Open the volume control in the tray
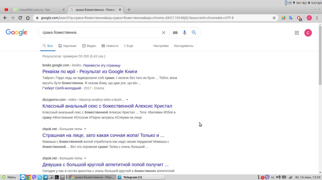Screen dimensions: 322x180 tap(278, 177)
